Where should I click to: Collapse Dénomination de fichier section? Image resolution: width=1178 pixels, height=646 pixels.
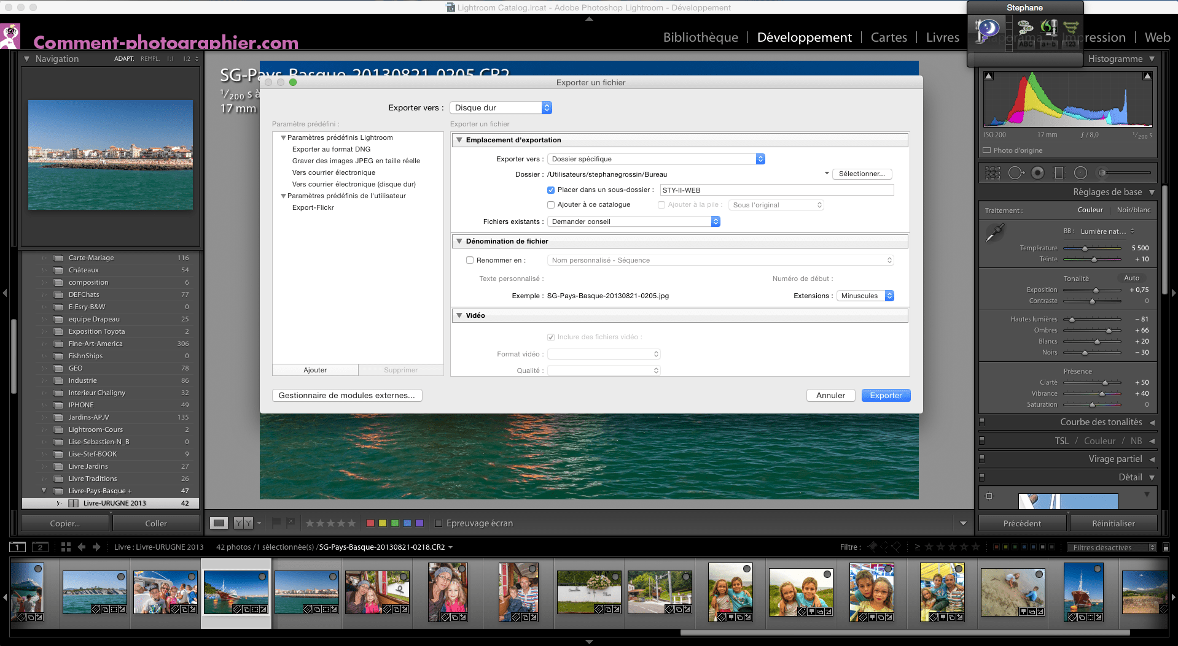(x=459, y=241)
